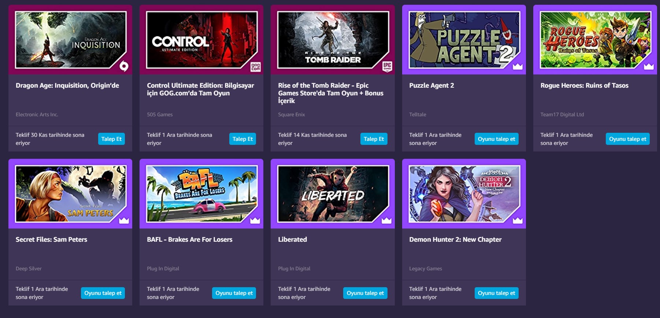Click Talep Et for Control Ultimate Edition
This screenshot has width=660, height=318.
(242, 139)
